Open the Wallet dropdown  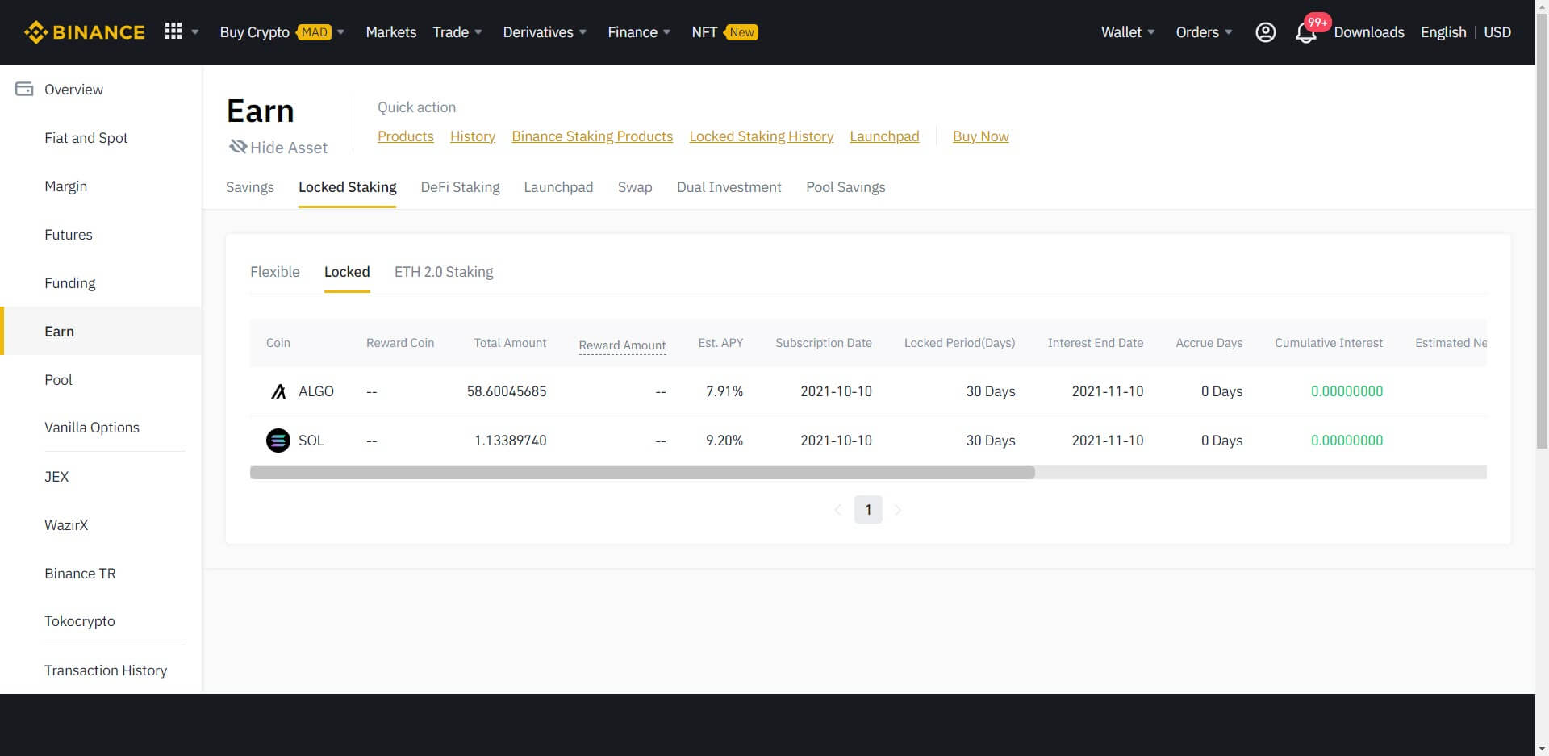(x=1128, y=32)
